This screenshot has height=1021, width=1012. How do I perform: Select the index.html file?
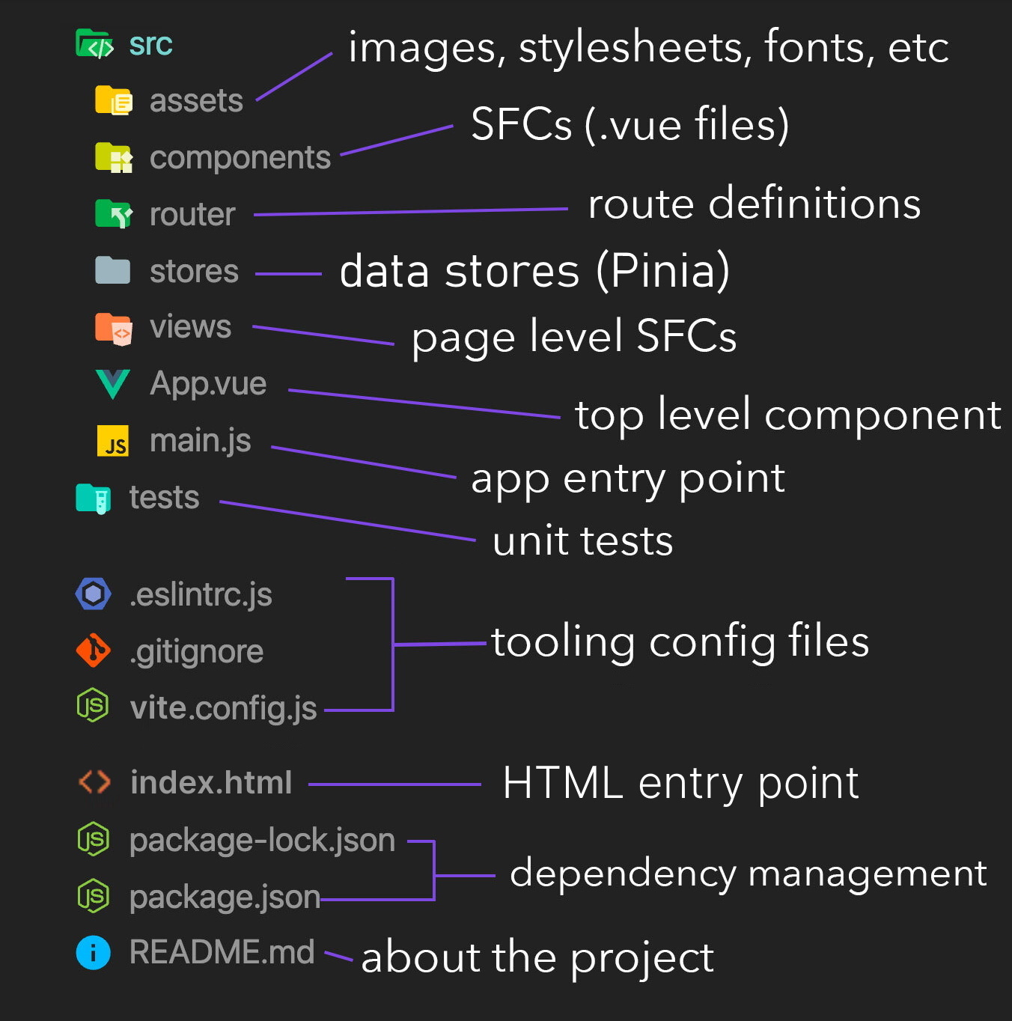pos(211,783)
